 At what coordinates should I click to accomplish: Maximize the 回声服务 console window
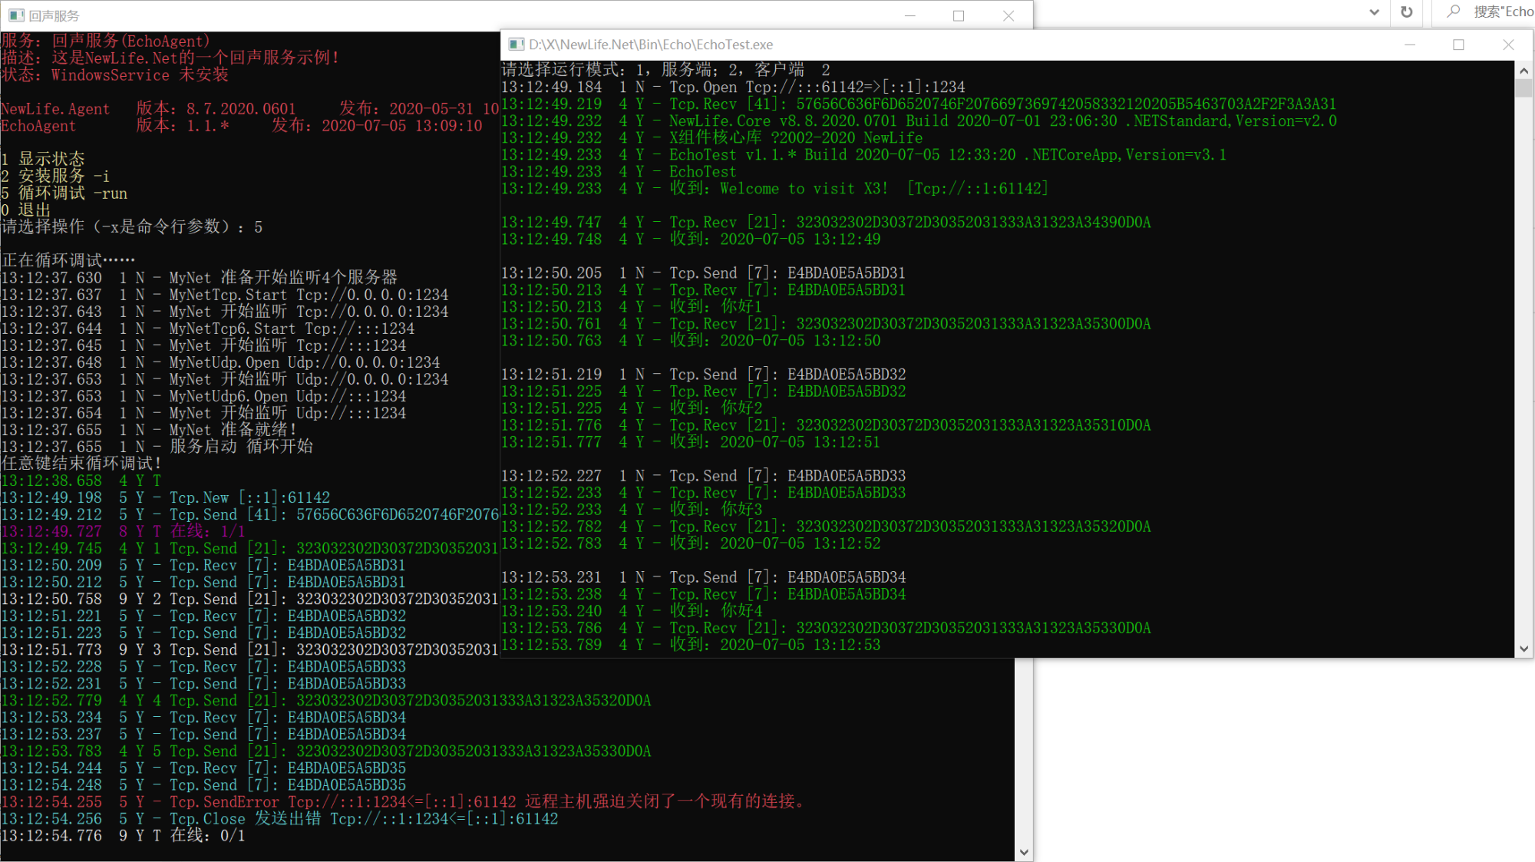tap(959, 15)
